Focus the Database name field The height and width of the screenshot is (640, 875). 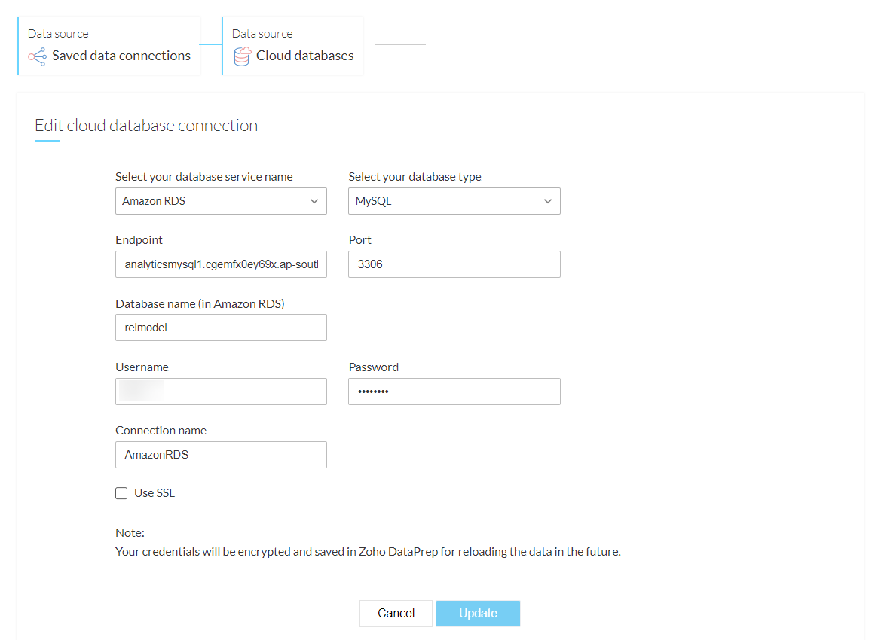(221, 328)
